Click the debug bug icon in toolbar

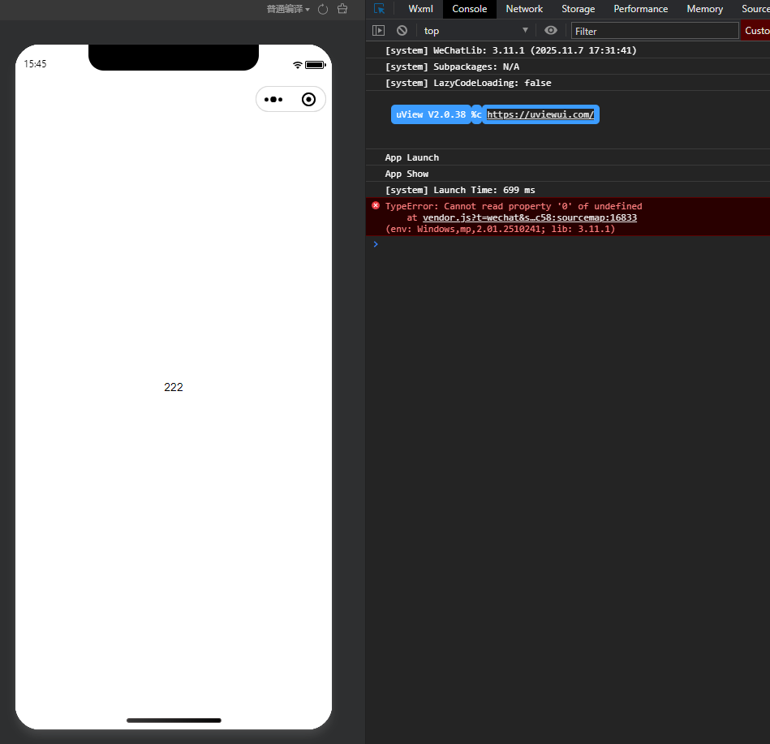(x=342, y=9)
